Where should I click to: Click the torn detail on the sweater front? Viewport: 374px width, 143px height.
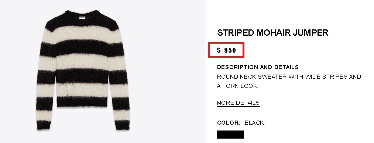(64, 88)
